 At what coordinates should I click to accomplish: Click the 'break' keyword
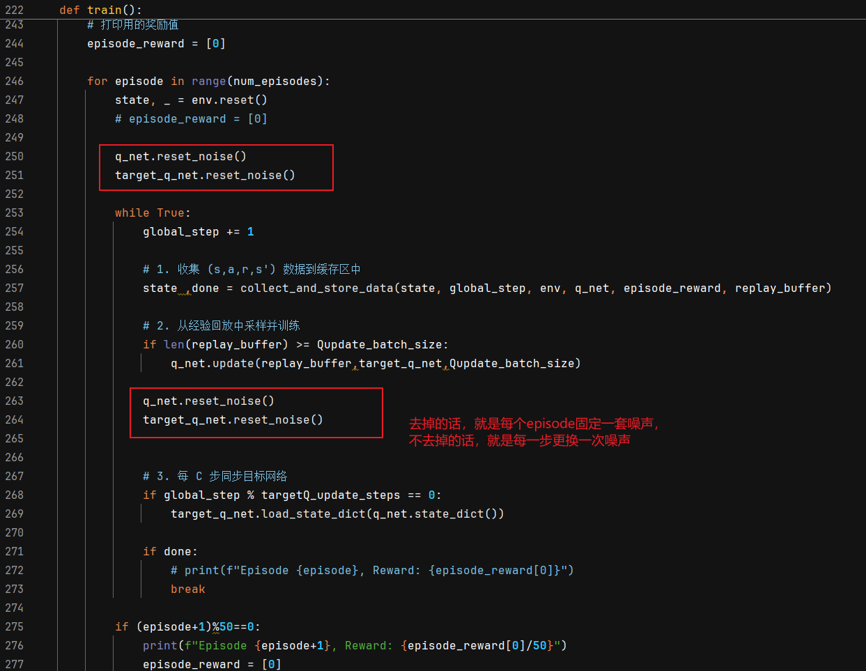(188, 589)
